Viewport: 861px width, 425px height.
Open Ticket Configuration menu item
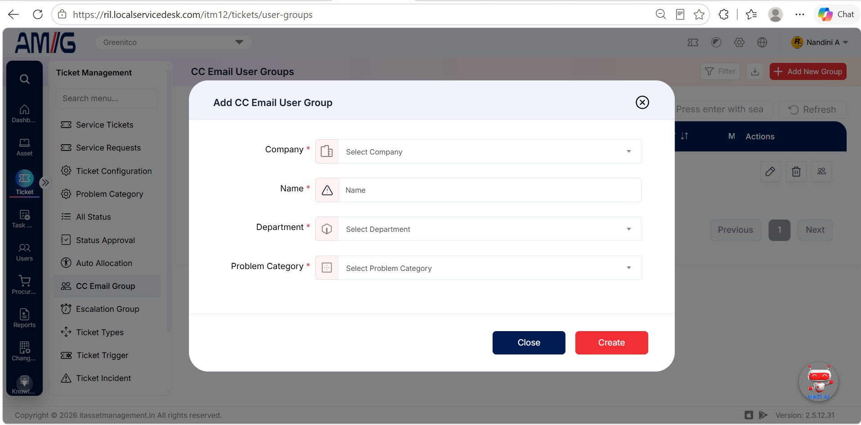pos(107,171)
